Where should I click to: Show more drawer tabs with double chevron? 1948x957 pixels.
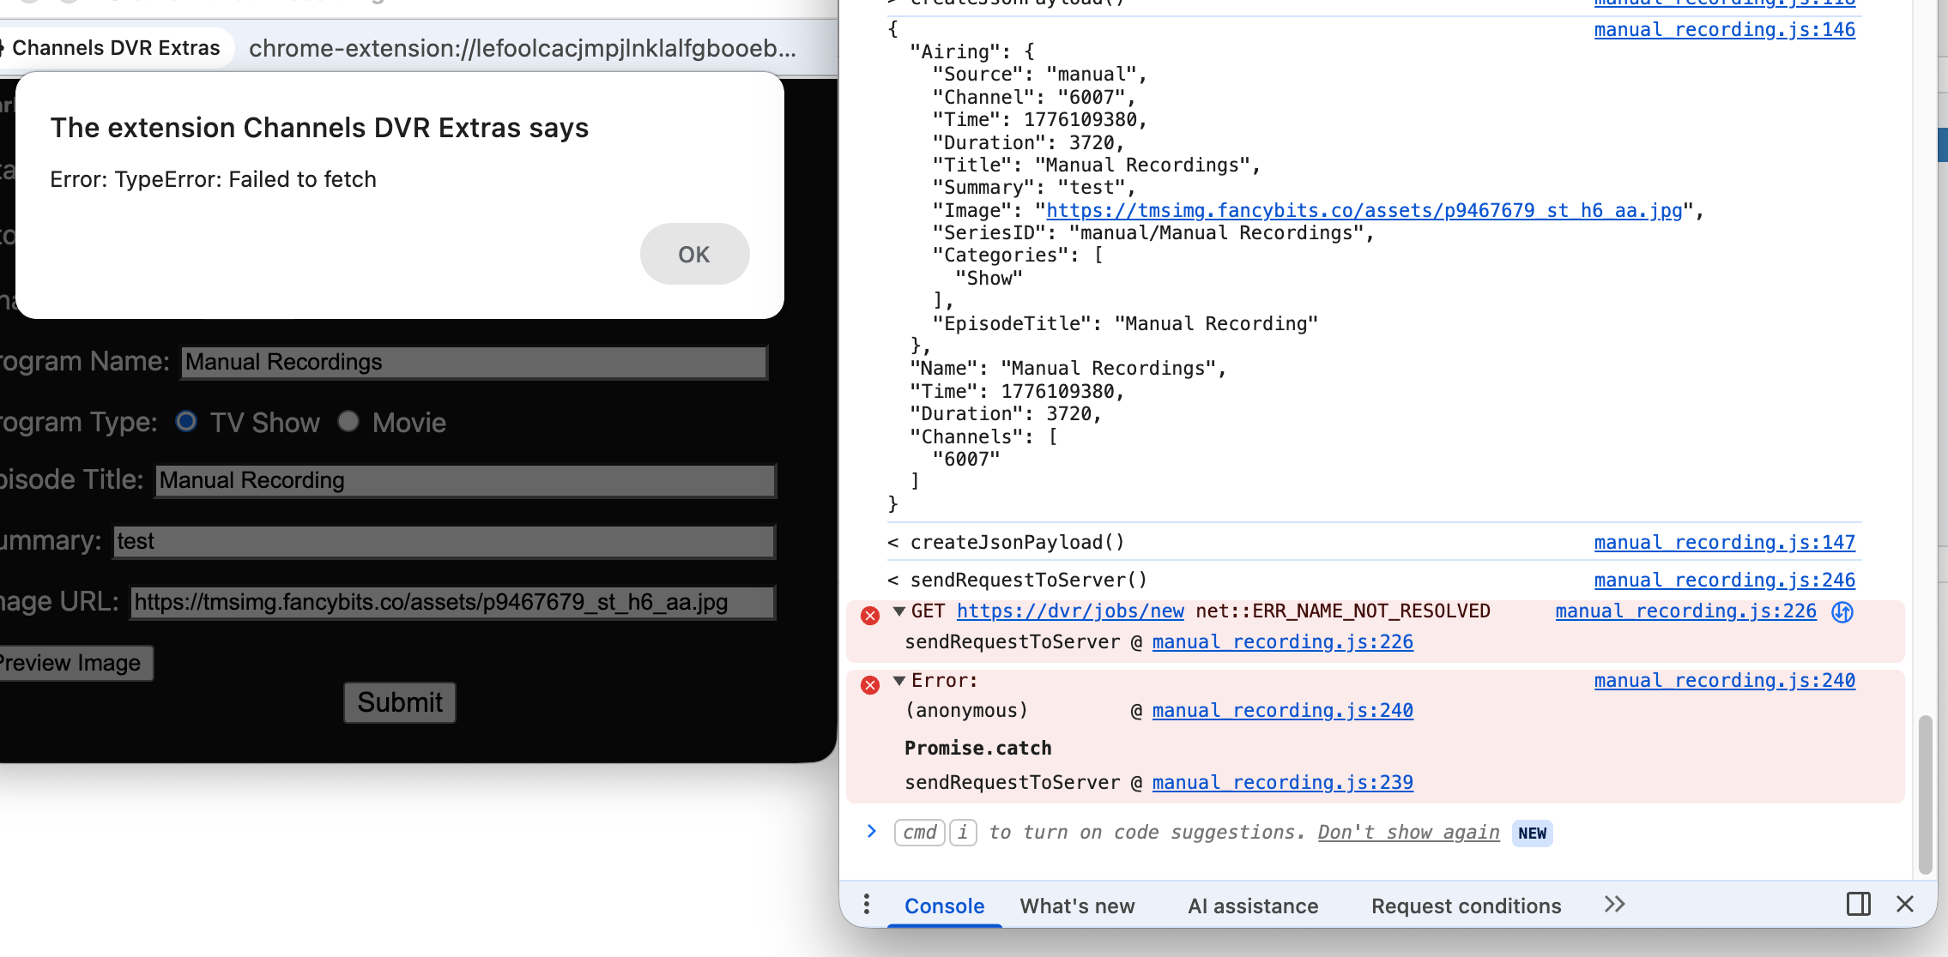[1614, 905]
